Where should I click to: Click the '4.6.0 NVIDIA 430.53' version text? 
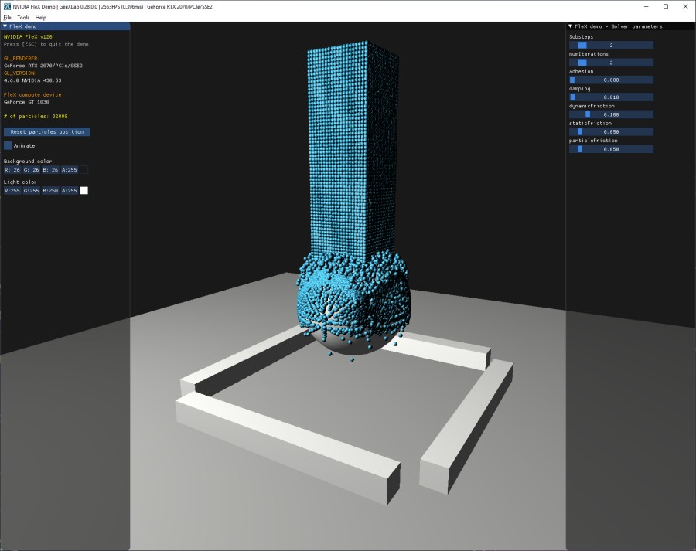coord(32,80)
